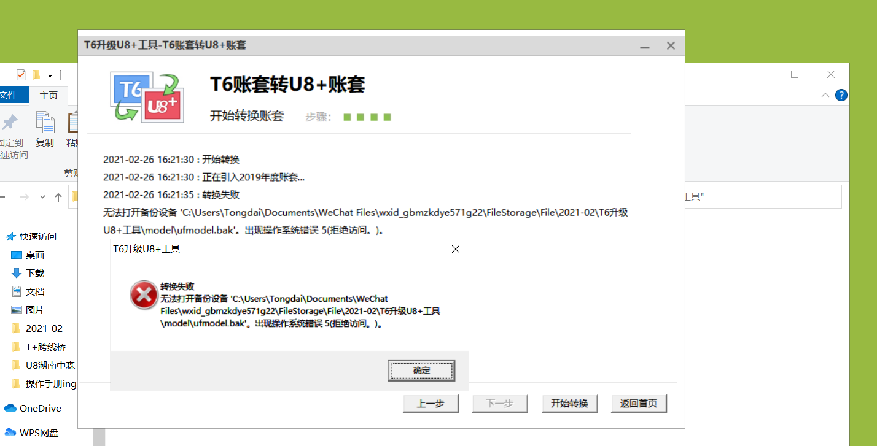Viewport: 877px width, 446px height.
Task: Click the 上一步 button
Action: pyautogui.click(x=431, y=404)
